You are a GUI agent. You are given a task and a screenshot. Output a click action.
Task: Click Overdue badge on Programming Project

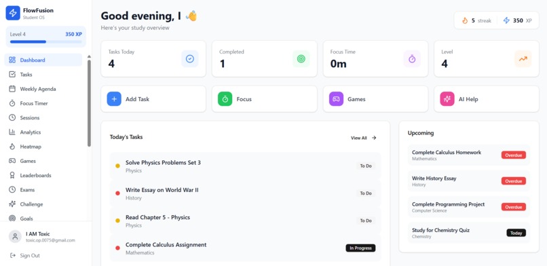tap(514, 207)
